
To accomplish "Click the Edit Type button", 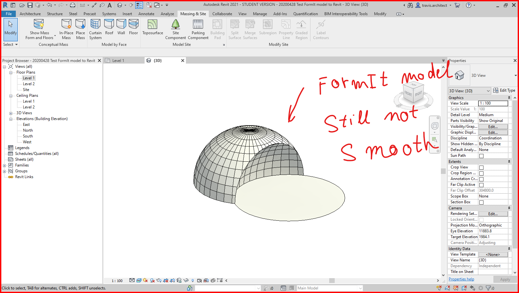I will tap(504, 90).
